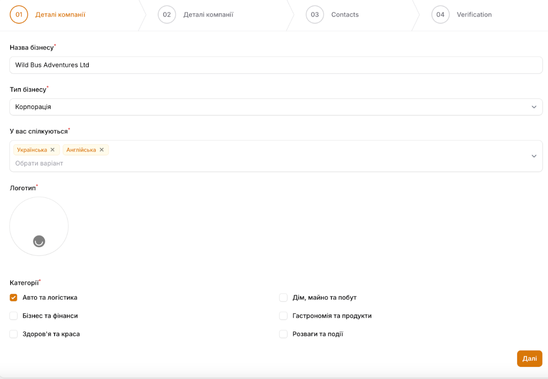Go to the Contacts step tab
The width and height of the screenshot is (548, 379).
point(344,14)
